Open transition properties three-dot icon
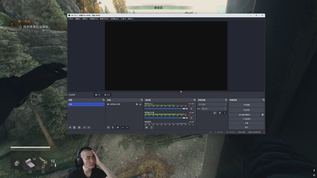The height and width of the screenshot is (178, 317). (x=225, y=113)
